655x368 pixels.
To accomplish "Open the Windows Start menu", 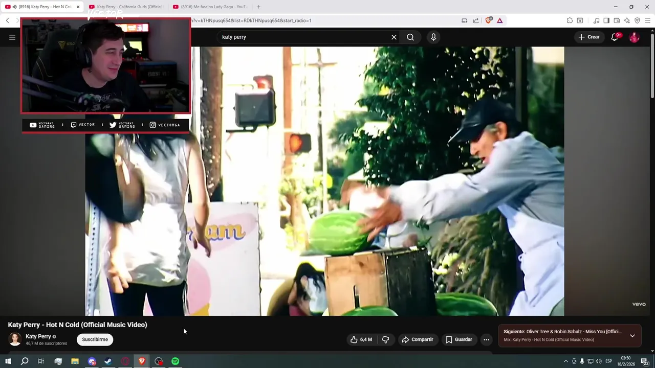I will coord(8,361).
